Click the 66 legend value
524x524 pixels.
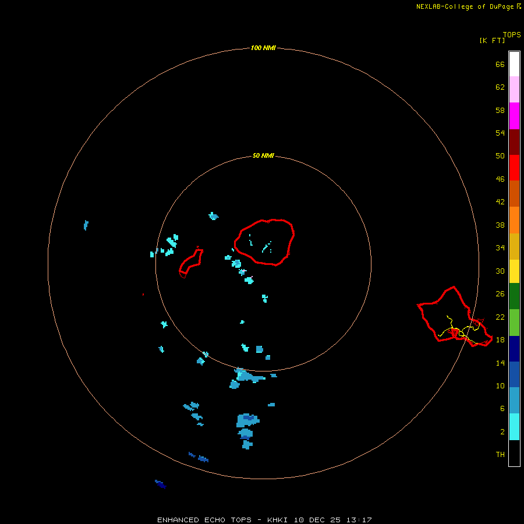tap(500, 64)
